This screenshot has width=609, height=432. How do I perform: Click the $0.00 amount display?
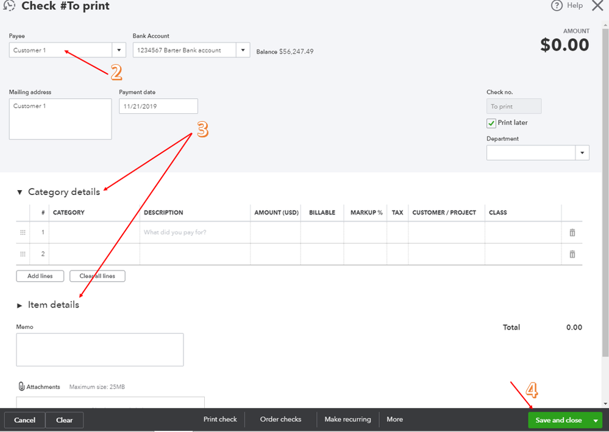pos(564,44)
